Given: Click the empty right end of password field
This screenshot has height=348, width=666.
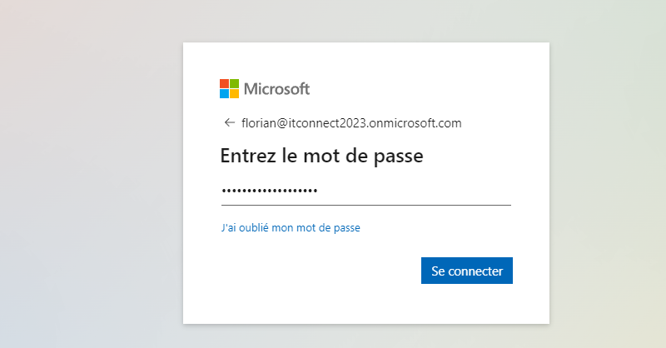Looking at the screenshot, I should click(x=466, y=191).
